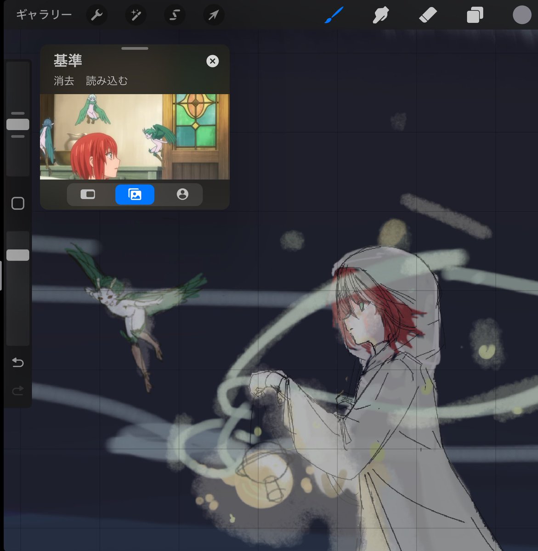
Task: Open the active color picker circle
Action: click(522, 15)
